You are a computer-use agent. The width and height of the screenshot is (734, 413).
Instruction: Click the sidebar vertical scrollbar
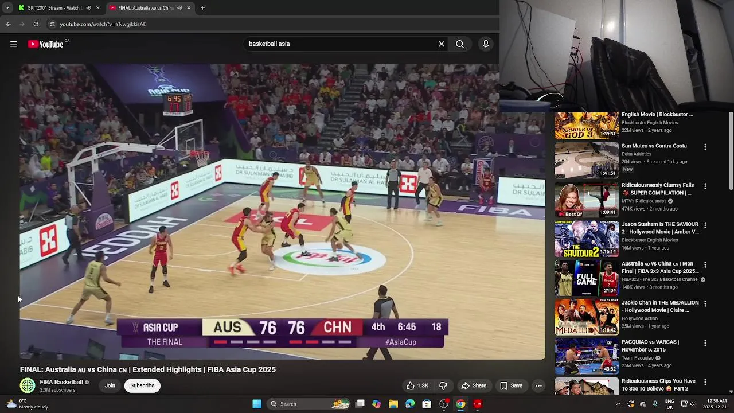click(731, 151)
